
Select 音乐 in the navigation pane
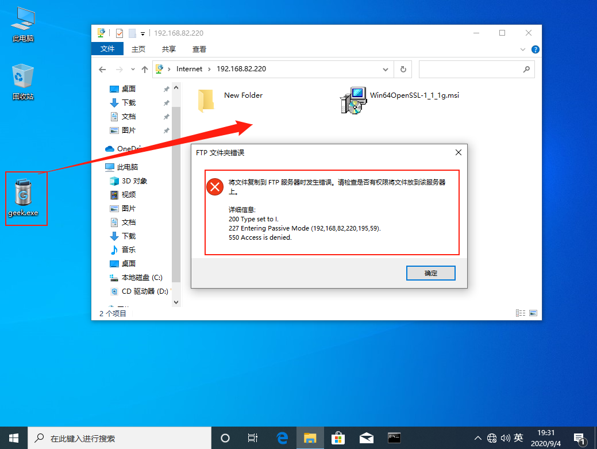(122, 250)
